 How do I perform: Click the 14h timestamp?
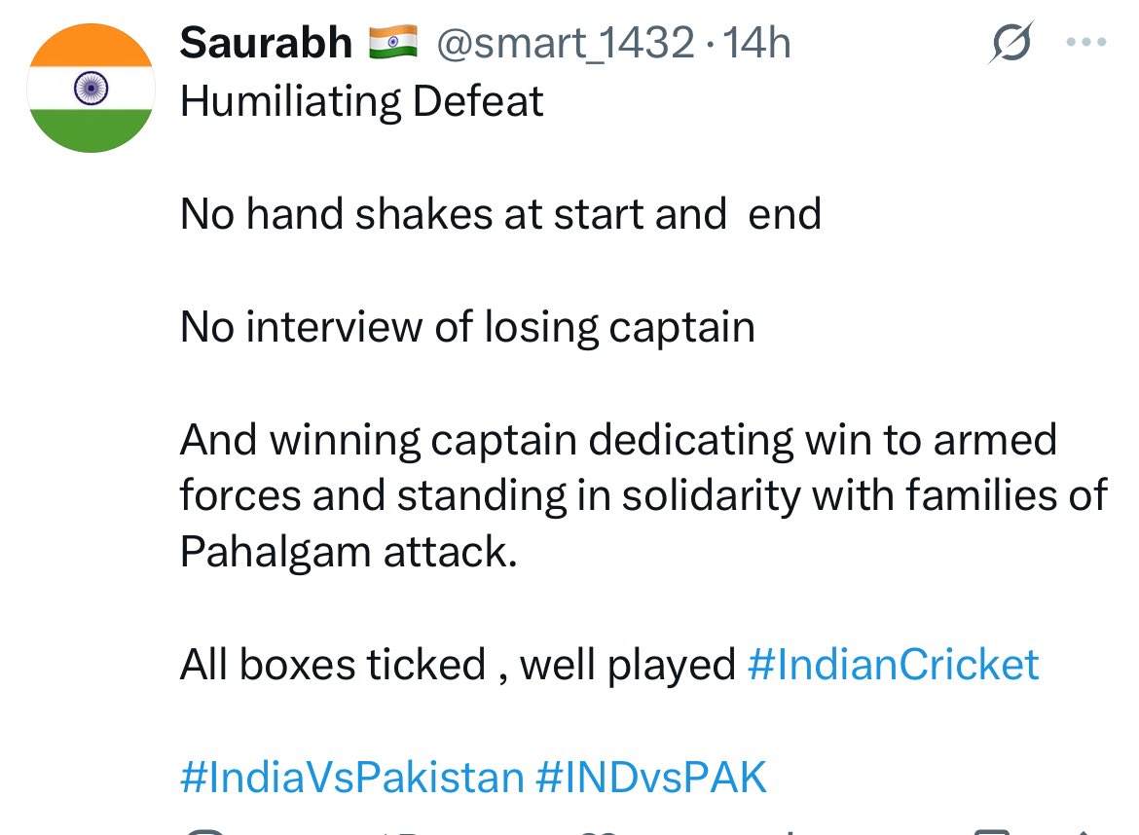click(756, 43)
